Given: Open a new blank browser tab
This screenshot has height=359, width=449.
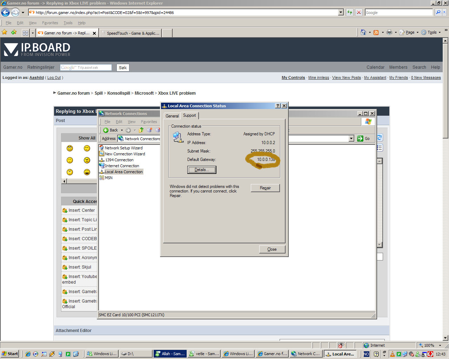Looking at the screenshot, I should [167, 33].
